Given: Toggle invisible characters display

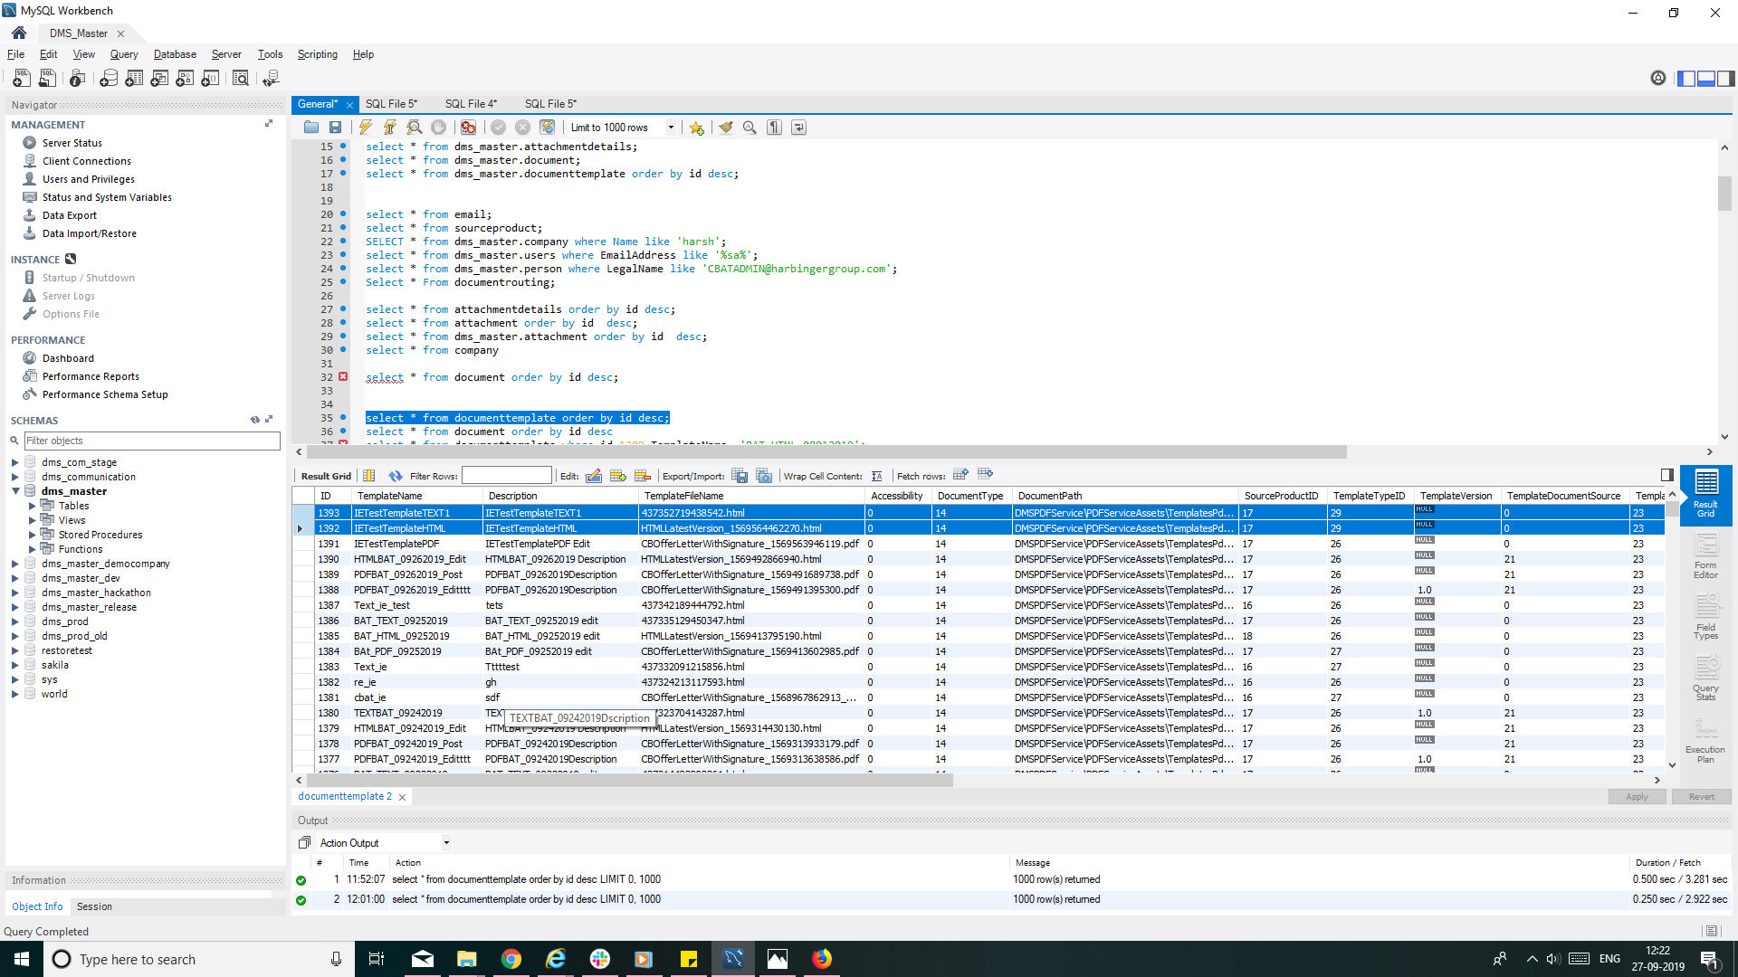Looking at the screenshot, I should point(775,128).
